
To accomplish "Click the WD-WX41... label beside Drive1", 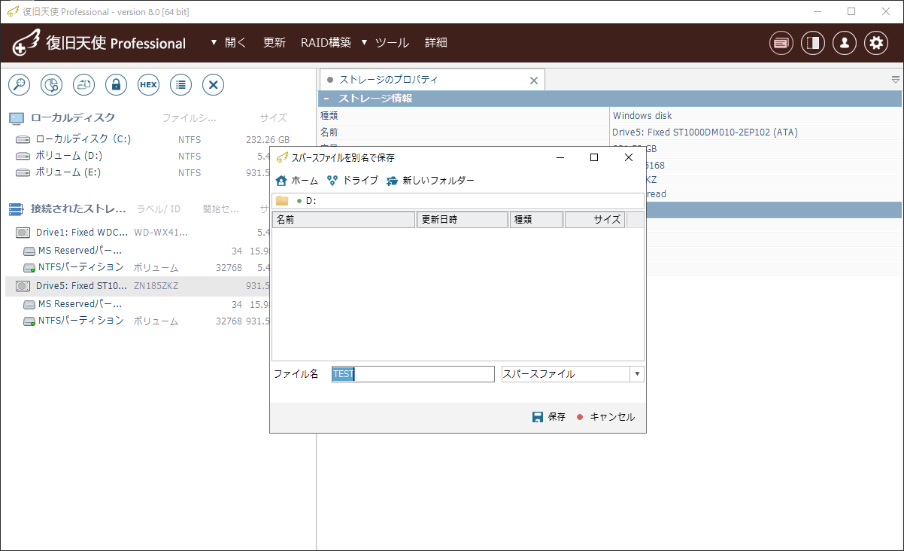I will [161, 233].
